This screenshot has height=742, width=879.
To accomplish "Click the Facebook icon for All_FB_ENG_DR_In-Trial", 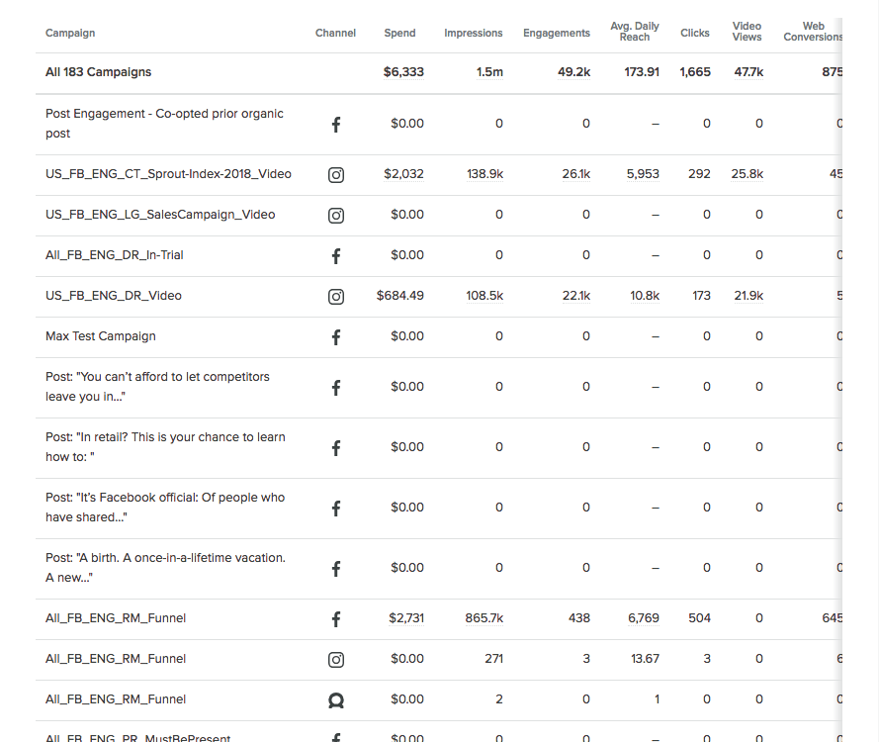I will tap(336, 255).
